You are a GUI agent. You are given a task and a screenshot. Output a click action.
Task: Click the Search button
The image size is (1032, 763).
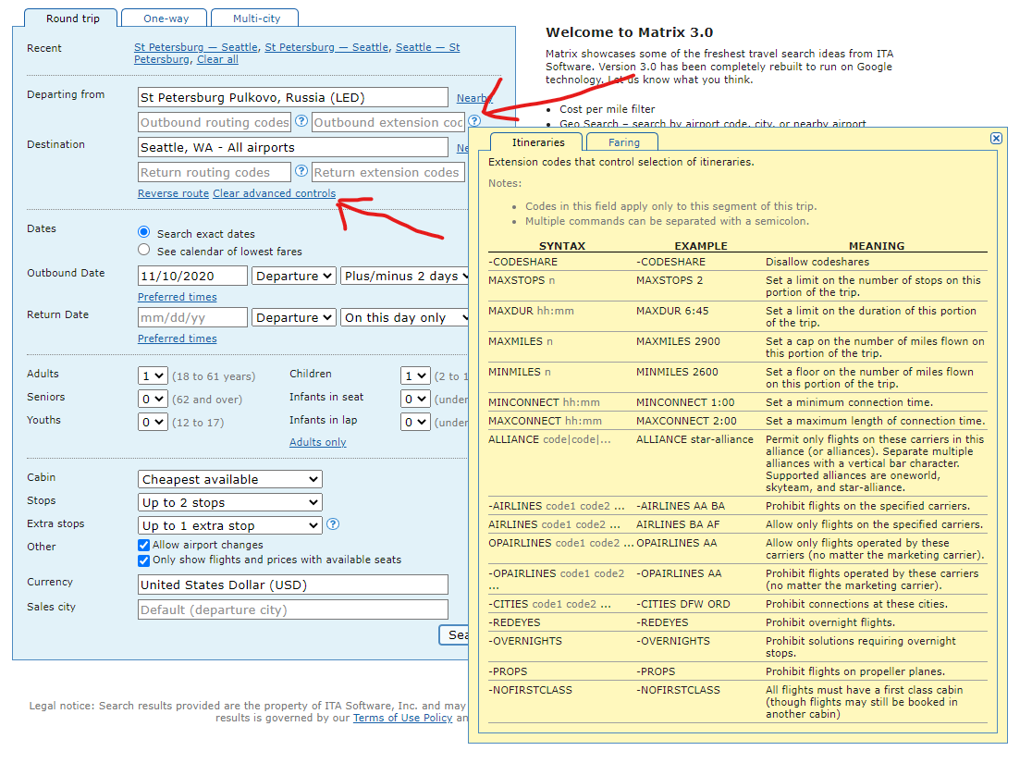454,634
